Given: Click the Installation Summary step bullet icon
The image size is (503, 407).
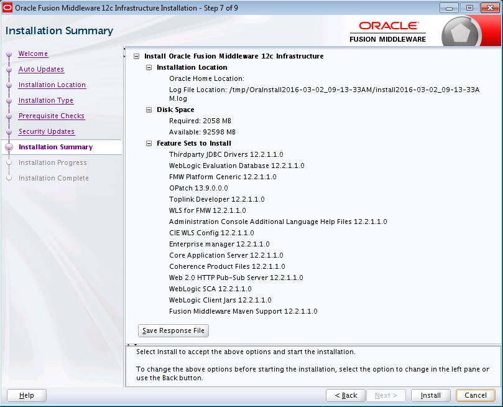Looking at the screenshot, I should point(9,147).
